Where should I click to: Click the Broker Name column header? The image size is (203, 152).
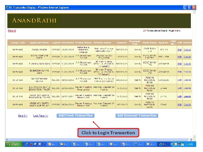click(x=83, y=43)
